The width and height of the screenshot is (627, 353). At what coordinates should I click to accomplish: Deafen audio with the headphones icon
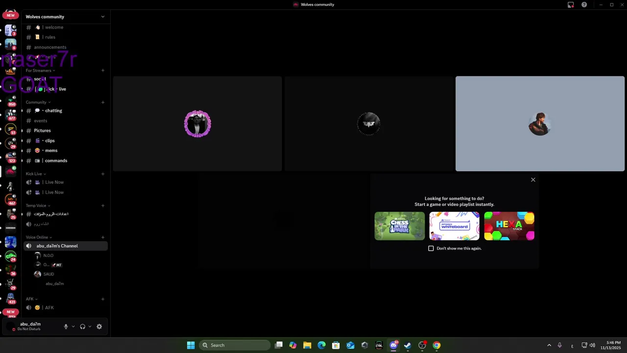coord(82,327)
